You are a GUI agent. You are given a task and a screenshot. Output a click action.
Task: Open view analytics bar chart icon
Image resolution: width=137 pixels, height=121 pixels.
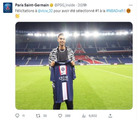(84, 116)
